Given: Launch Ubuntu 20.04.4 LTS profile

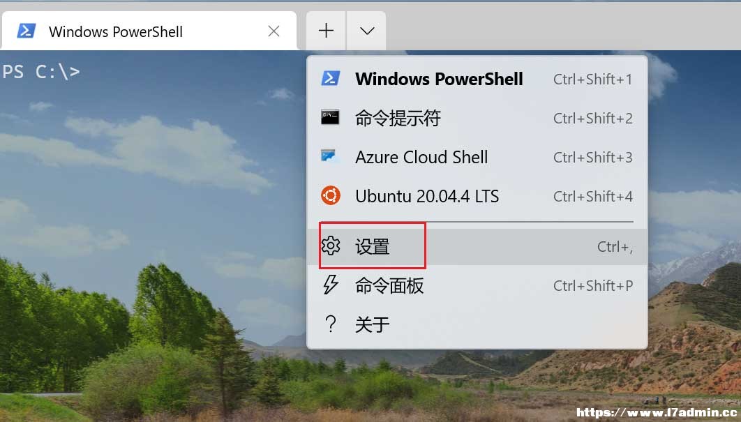Looking at the screenshot, I should (x=477, y=196).
